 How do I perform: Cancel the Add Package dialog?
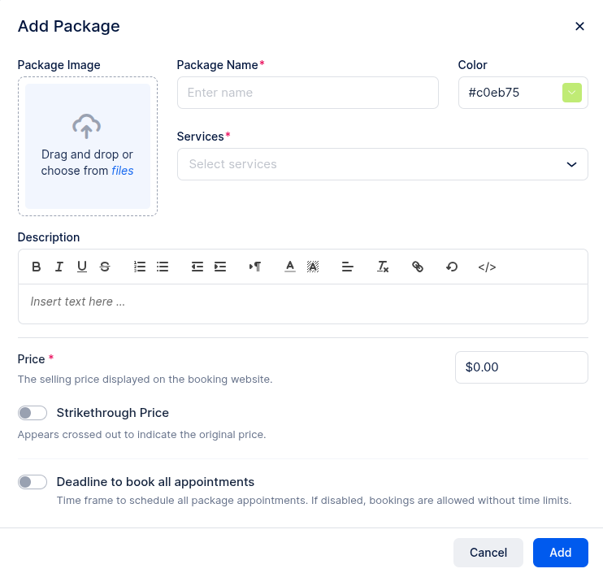[x=488, y=553]
